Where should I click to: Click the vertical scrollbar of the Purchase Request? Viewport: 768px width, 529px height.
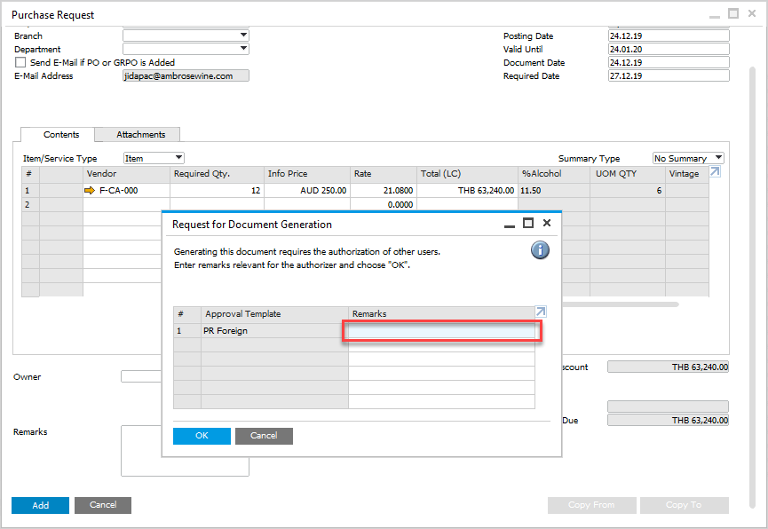pyautogui.click(x=752, y=288)
